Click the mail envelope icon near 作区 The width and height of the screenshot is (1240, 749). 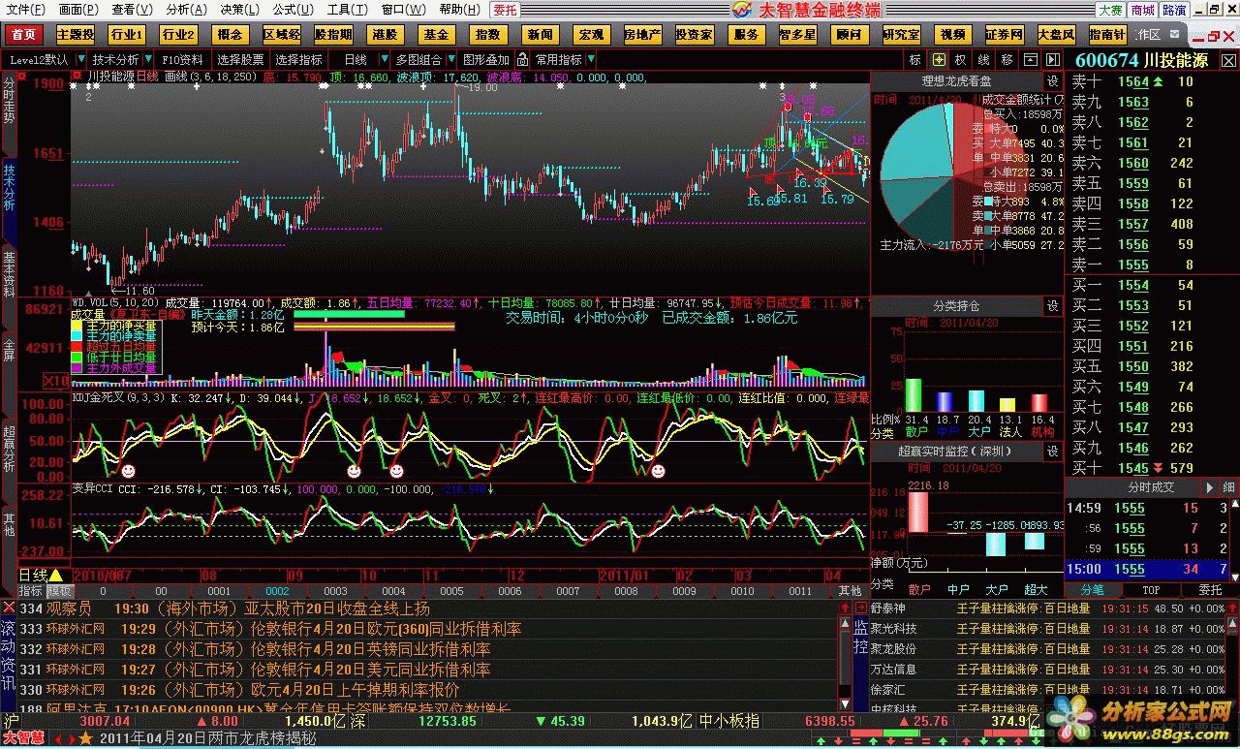(1174, 35)
